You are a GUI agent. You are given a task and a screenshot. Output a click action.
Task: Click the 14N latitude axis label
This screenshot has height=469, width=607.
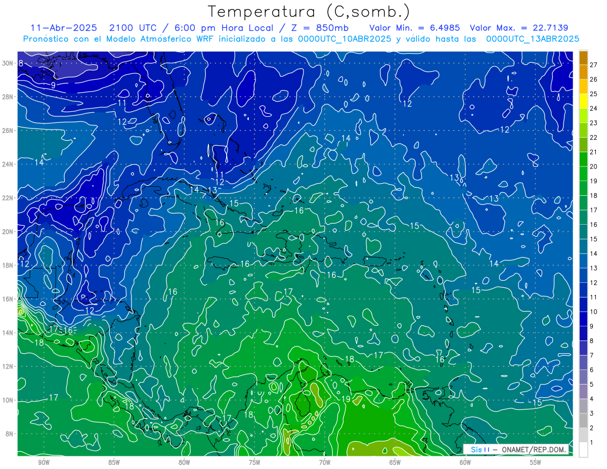click(x=8, y=333)
